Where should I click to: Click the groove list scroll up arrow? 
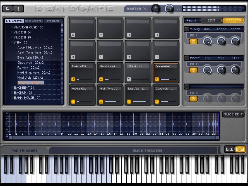pos(62,25)
